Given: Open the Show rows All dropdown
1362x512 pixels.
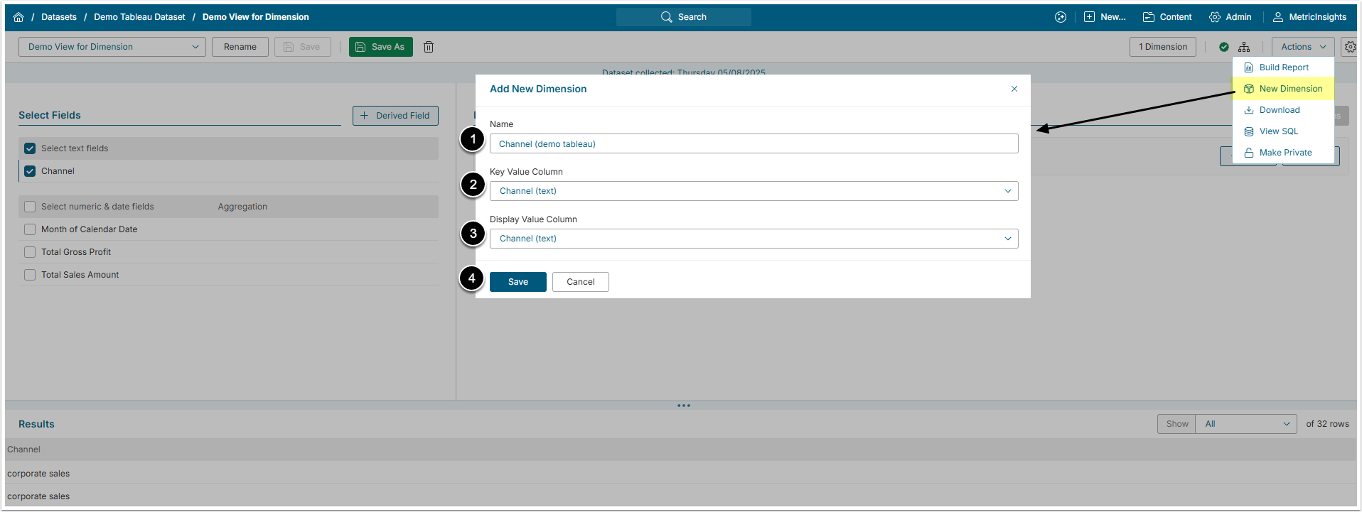Looking at the screenshot, I should click(1246, 424).
